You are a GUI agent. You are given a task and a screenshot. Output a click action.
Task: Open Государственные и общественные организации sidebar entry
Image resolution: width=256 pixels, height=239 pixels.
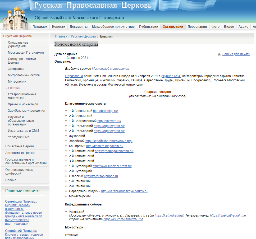coord(26,161)
